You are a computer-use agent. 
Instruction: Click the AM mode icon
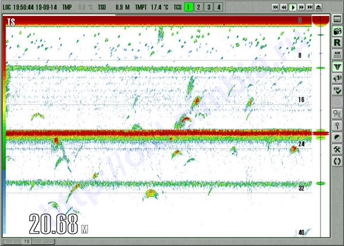338,54
